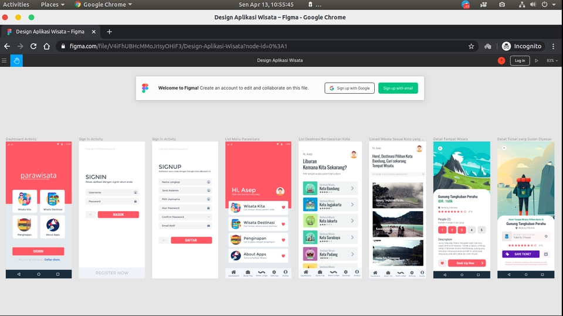The width and height of the screenshot is (563, 316).
Task: Click the Dashboard Activity frame label
Action: coord(21,139)
